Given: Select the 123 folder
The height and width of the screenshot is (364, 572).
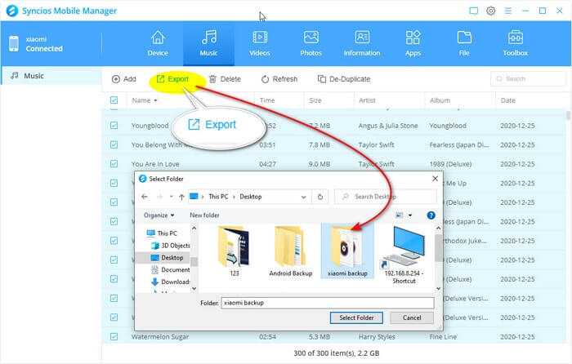Looking at the screenshot, I should (235, 251).
